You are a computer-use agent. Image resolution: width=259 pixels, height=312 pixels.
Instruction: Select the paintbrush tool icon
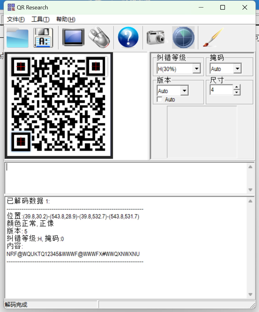pos(213,38)
